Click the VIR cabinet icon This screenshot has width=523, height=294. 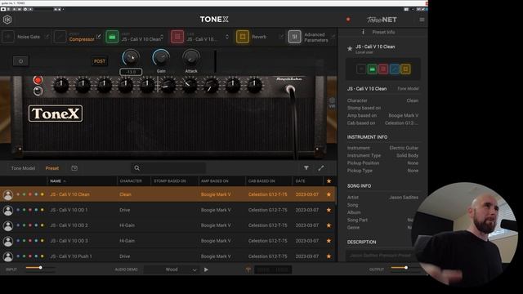[332, 102]
